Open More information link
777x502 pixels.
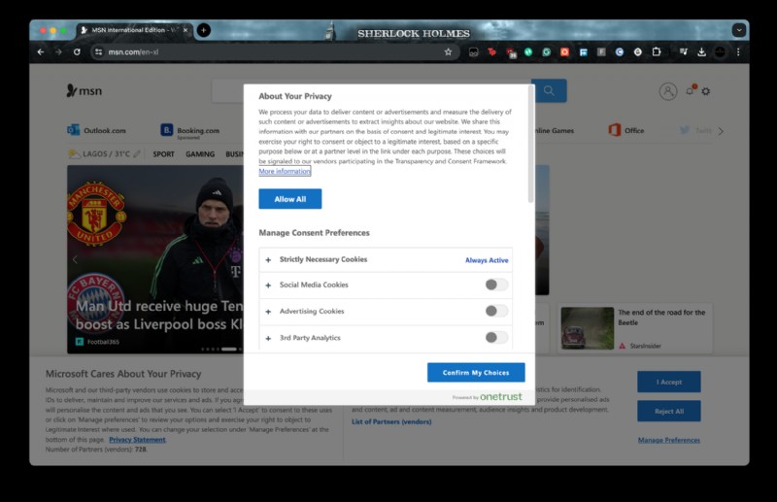coord(285,171)
